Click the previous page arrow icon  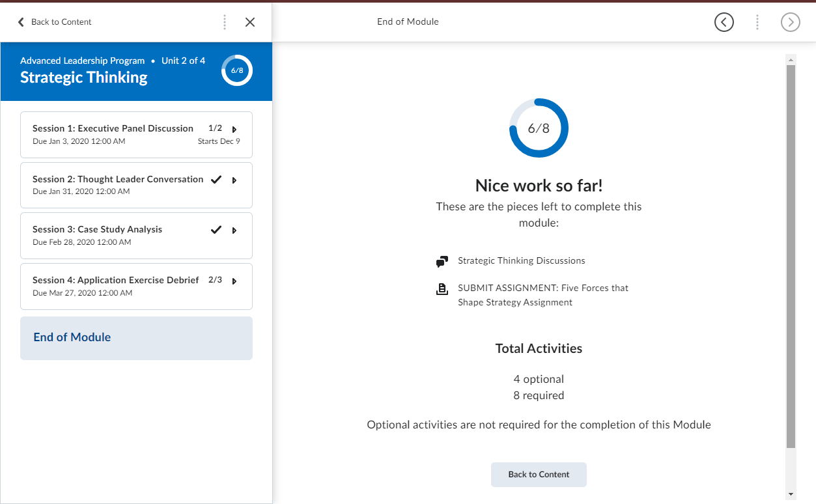click(x=724, y=22)
